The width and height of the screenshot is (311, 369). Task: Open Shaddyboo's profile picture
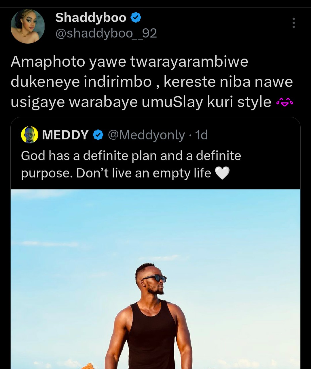pos(28,26)
